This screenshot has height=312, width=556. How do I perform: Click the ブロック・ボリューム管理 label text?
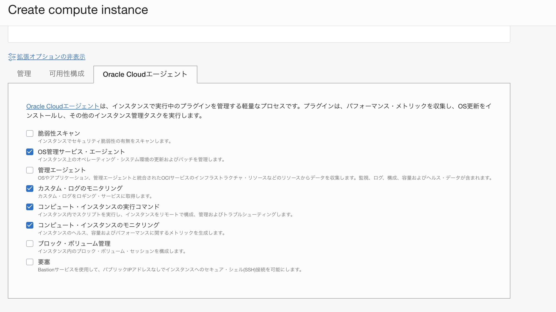pyautogui.click(x=74, y=244)
